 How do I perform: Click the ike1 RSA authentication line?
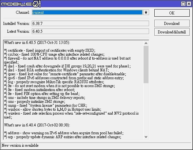pyautogui.click(x=56, y=70)
